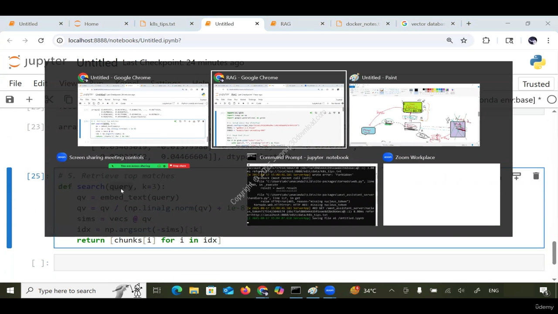This screenshot has height=314, width=558.
Task: Launch Microsoft Edge from taskbar
Action: (177, 290)
